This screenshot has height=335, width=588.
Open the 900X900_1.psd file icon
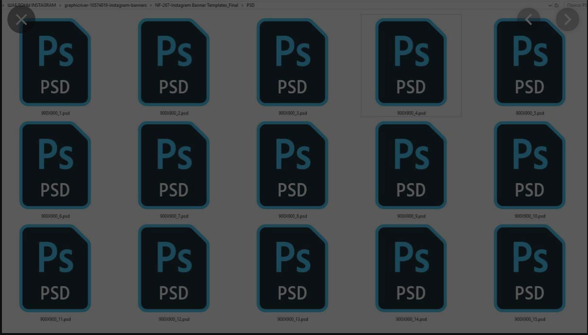coord(55,62)
